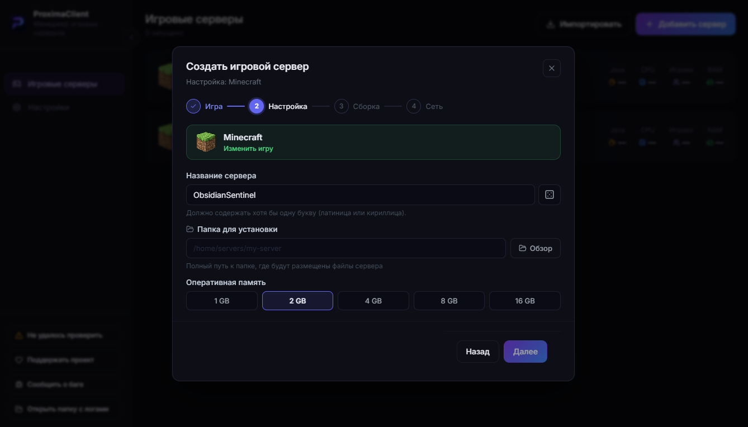
Task: Click the completed Игра step checkmark
Action: [193, 106]
